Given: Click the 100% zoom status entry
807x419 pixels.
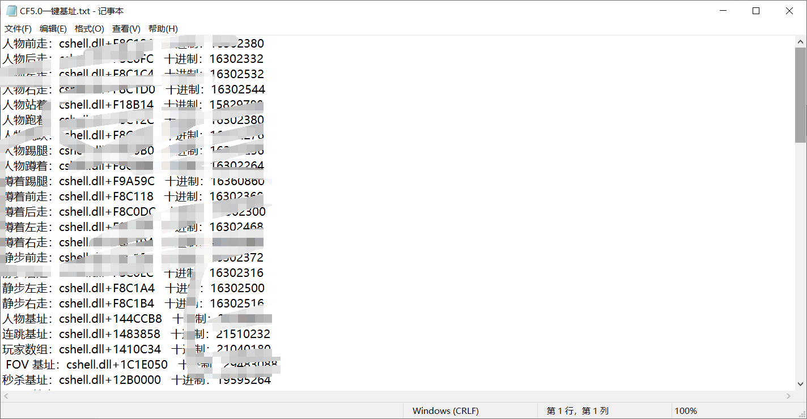Looking at the screenshot, I should tap(686, 411).
